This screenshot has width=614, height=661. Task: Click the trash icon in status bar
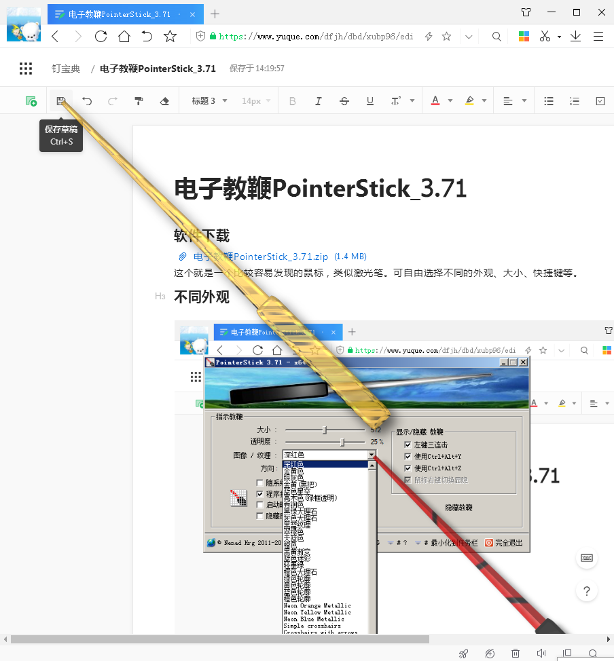pyautogui.click(x=516, y=654)
